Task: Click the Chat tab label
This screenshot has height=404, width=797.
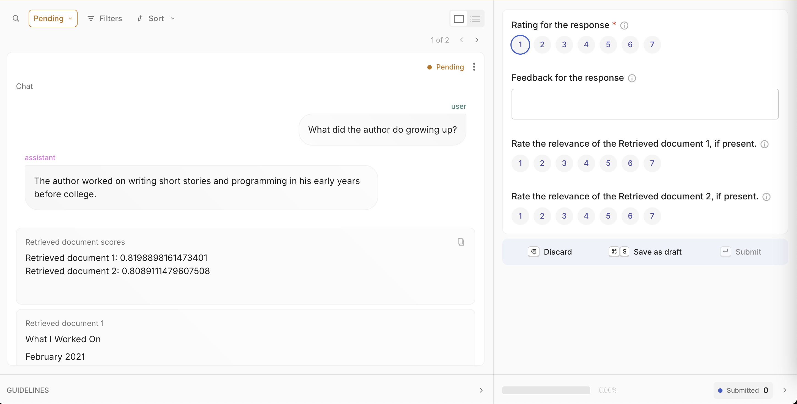Action: point(24,86)
